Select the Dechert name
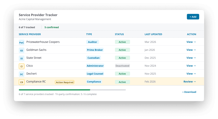The width and height of the screenshot is (218, 119). click(32, 74)
